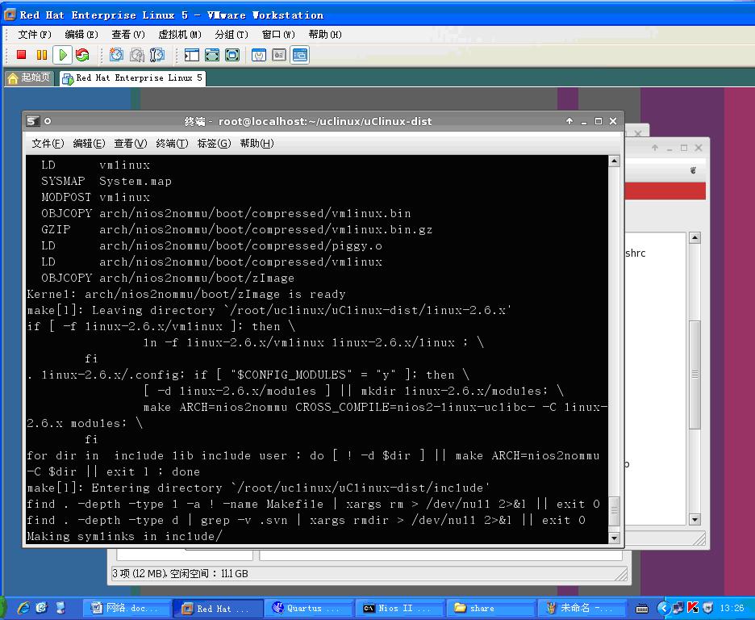The height and width of the screenshot is (620, 755).
Task: Take a snapshot with the clock icon
Action: 116,55
